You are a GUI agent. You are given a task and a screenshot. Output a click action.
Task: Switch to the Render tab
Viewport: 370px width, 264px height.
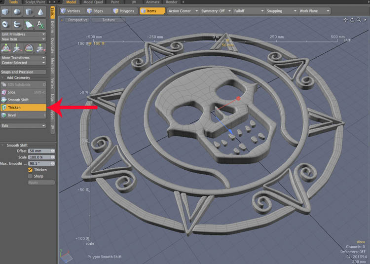[172, 2]
